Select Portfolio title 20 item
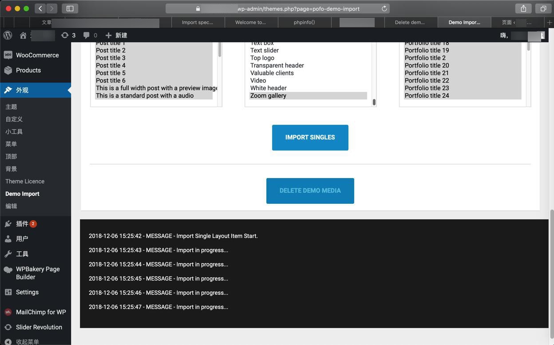554x345 pixels. point(463,65)
